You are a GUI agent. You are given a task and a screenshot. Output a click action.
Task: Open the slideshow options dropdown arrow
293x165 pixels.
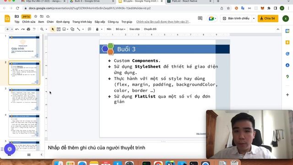point(254,18)
